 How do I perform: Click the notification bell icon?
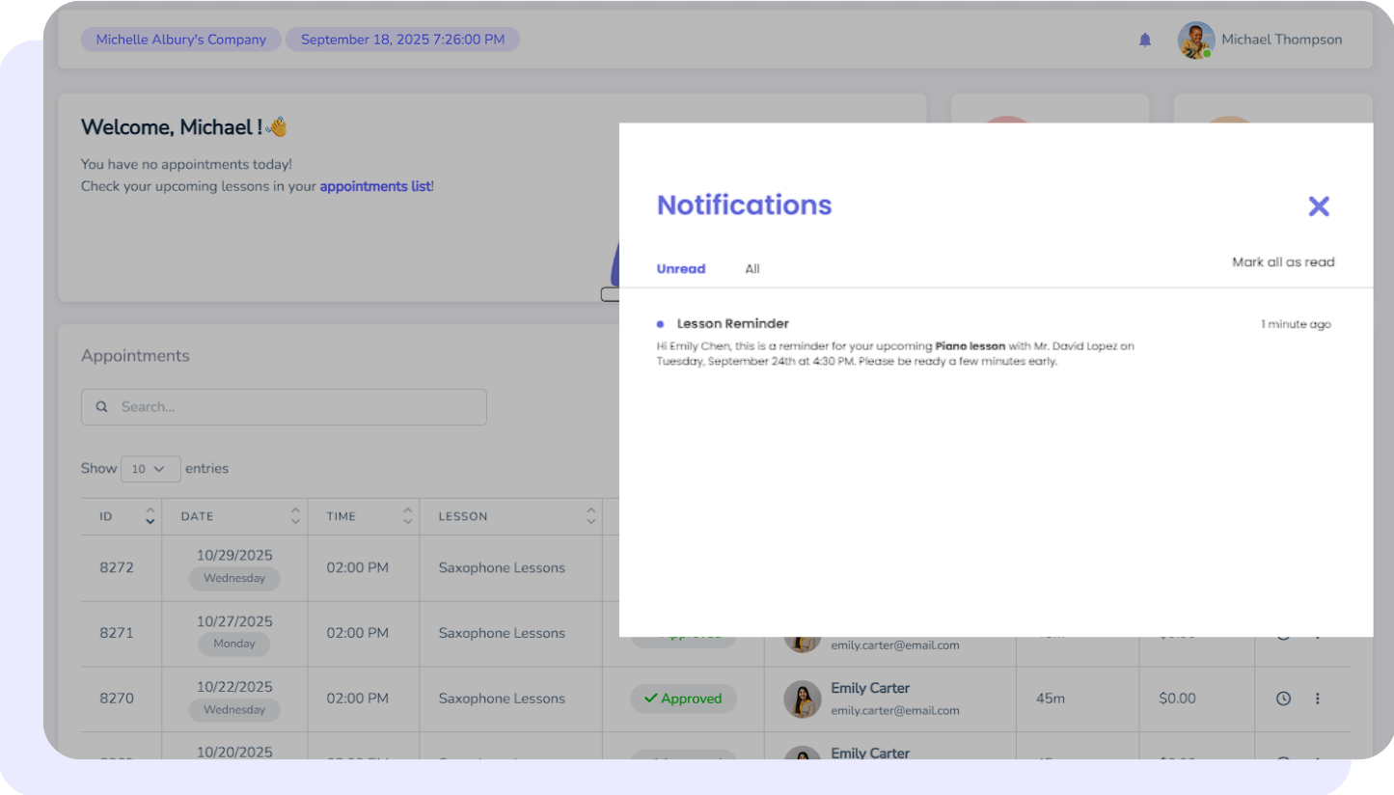click(1145, 40)
